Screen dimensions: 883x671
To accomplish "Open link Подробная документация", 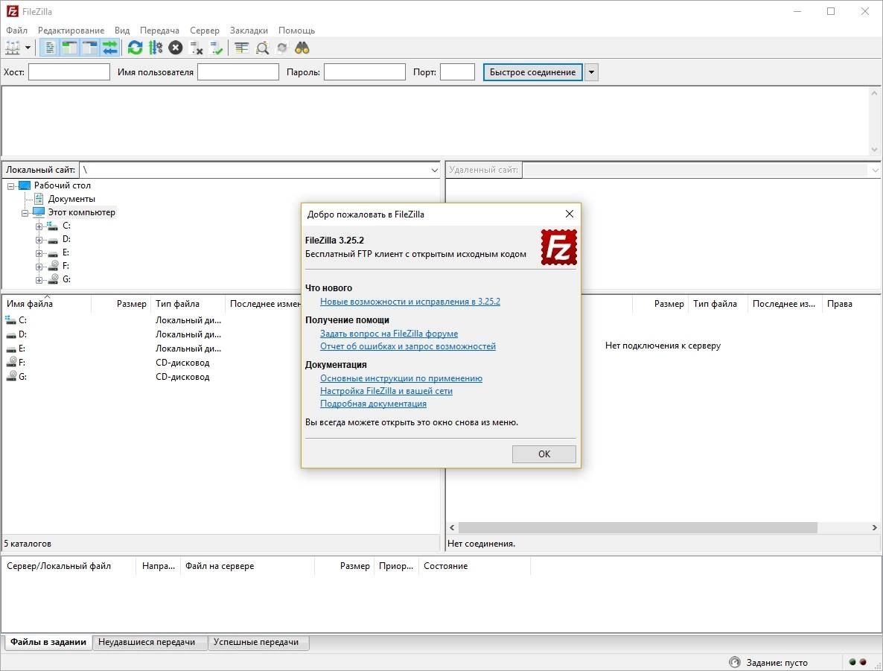I will coord(373,404).
